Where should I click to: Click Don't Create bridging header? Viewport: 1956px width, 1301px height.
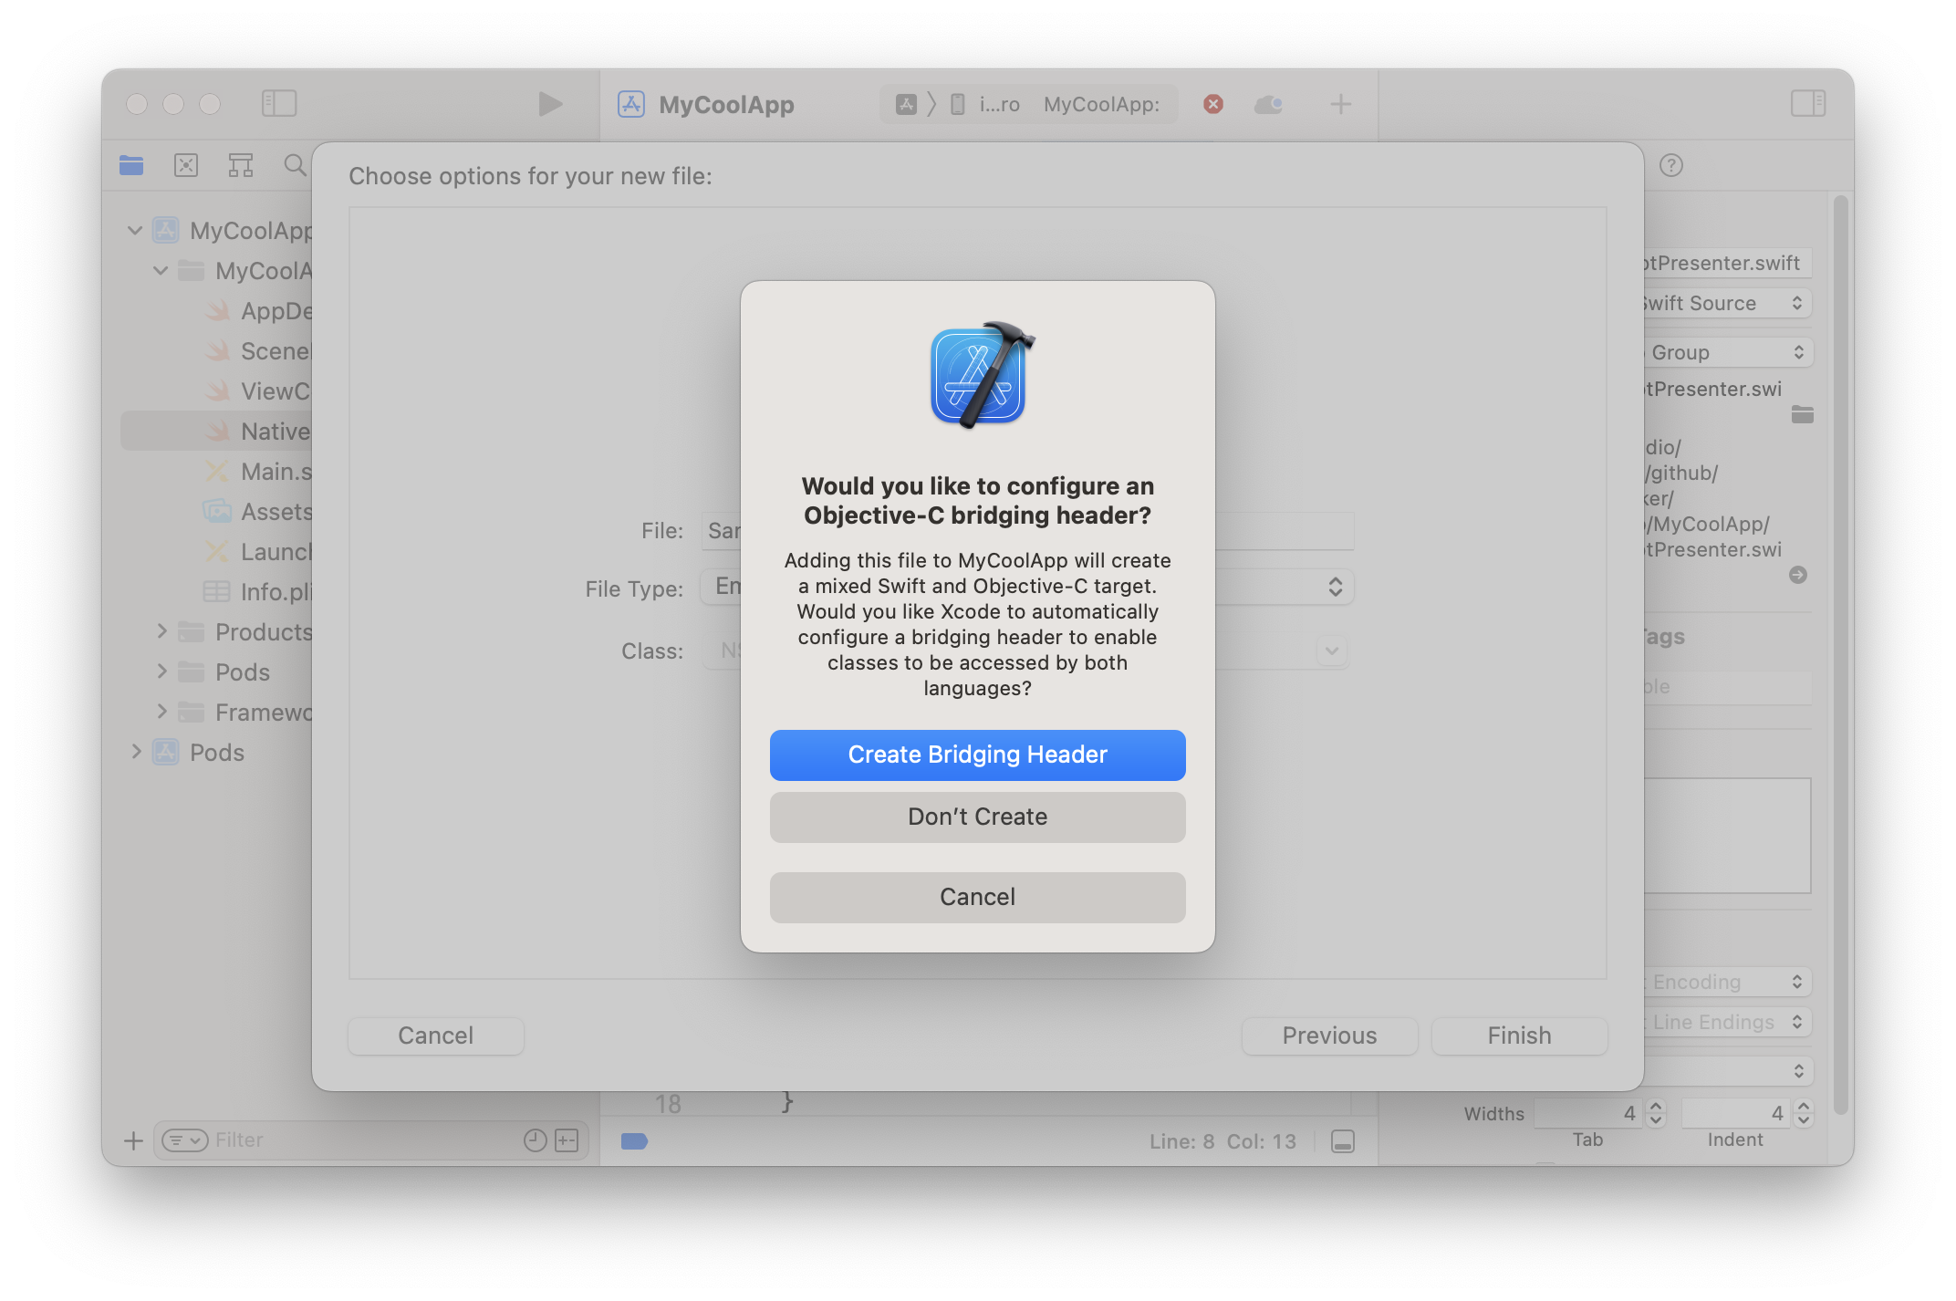pos(977,816)
